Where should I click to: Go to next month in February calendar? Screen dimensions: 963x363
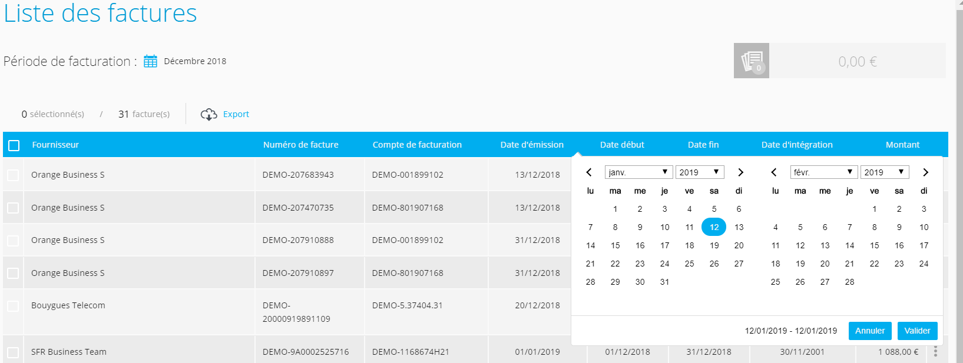(x=925, y=172)
